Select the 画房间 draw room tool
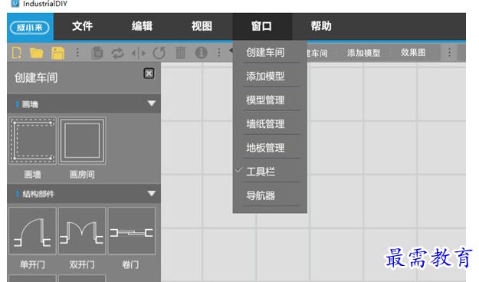Image resolution: width=479 pixels, height=282 pixels. [x=82, y=140]
